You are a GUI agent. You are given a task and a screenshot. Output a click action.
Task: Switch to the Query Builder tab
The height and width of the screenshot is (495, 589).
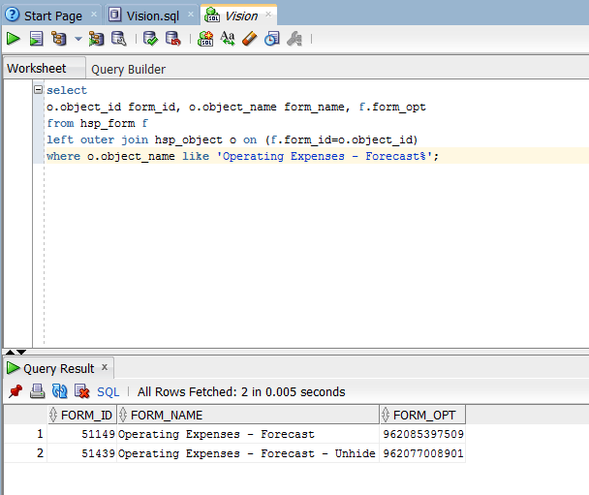coord(128,70)
